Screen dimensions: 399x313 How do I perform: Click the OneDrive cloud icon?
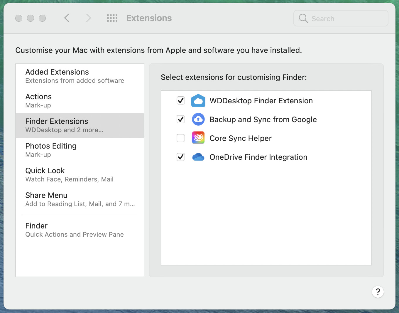point(198,157)
